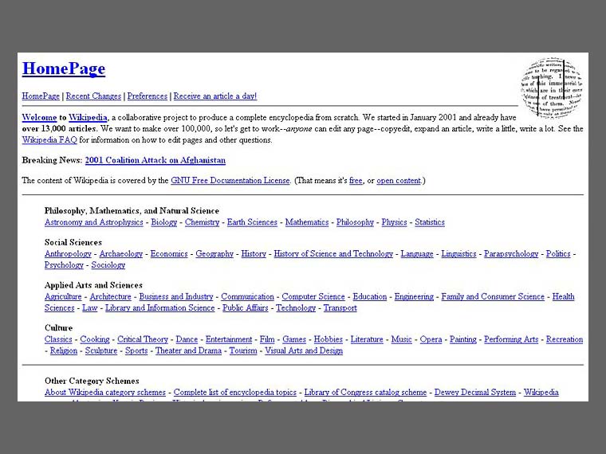Viewport: 606px width, 454px height.
Task: Open Theater and Drama topic
Action: coord(188,350)
